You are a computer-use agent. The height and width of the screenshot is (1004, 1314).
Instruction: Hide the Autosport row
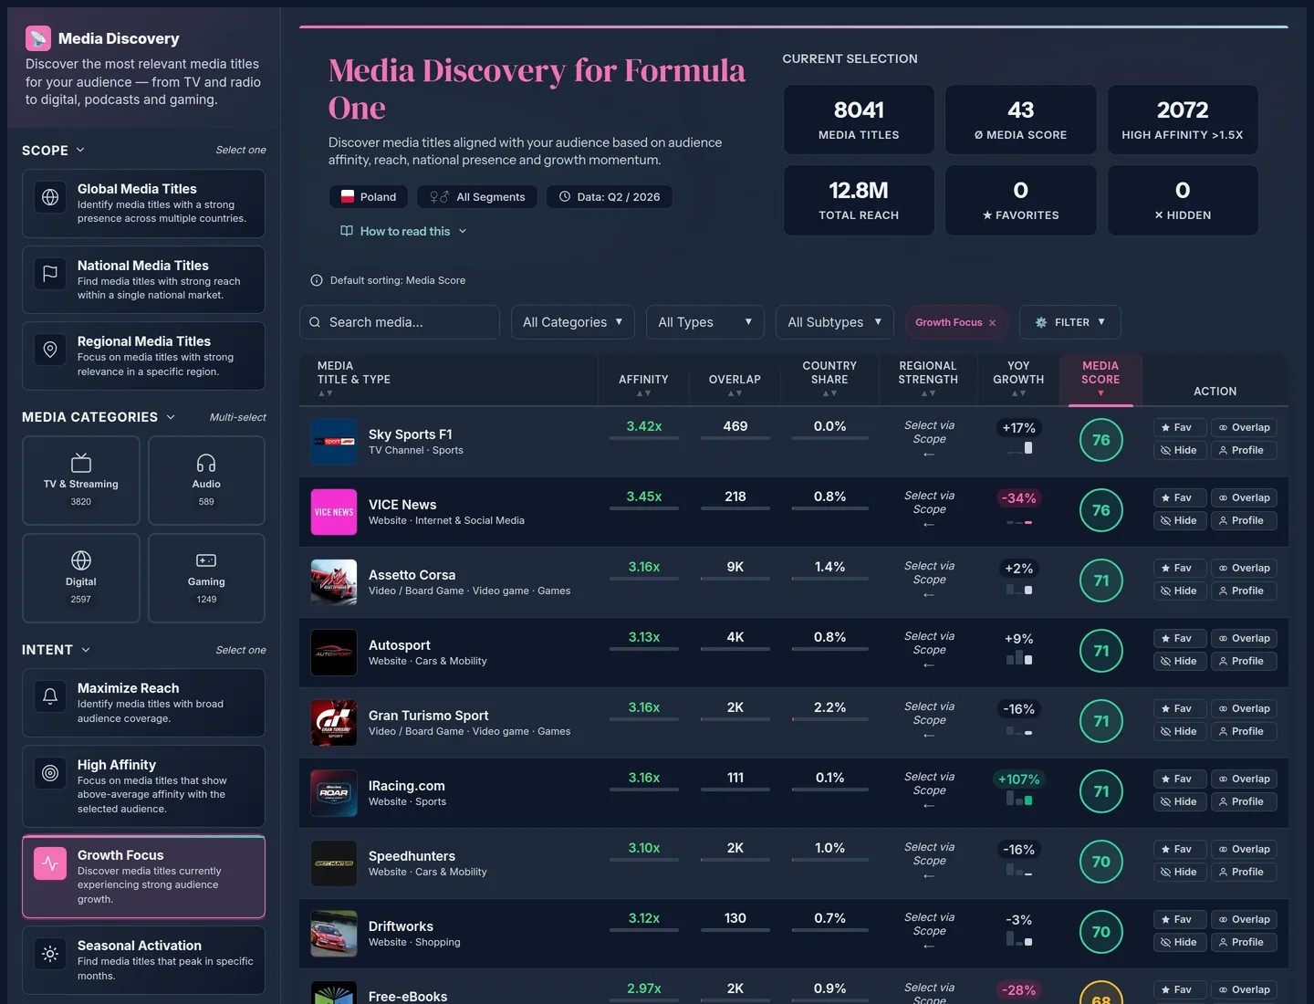coord(1180,661)
